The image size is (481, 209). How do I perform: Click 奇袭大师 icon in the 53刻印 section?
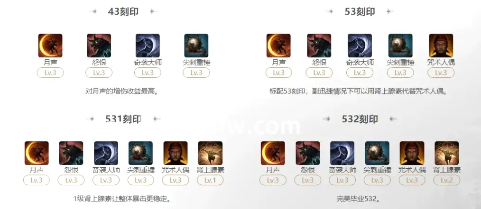click(x=360, y=45)
